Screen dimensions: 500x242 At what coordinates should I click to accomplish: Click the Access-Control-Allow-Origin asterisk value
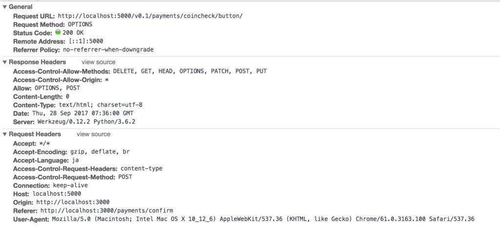[x=107, y=80]
